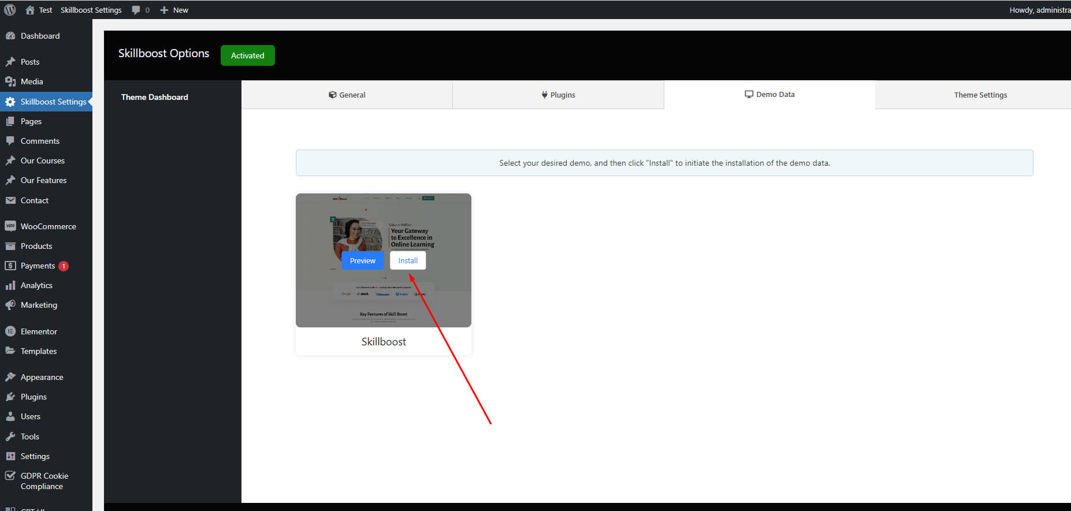1071x511 pixels.
Task: Click the Posts pin icon
Action: coord(10,62)
